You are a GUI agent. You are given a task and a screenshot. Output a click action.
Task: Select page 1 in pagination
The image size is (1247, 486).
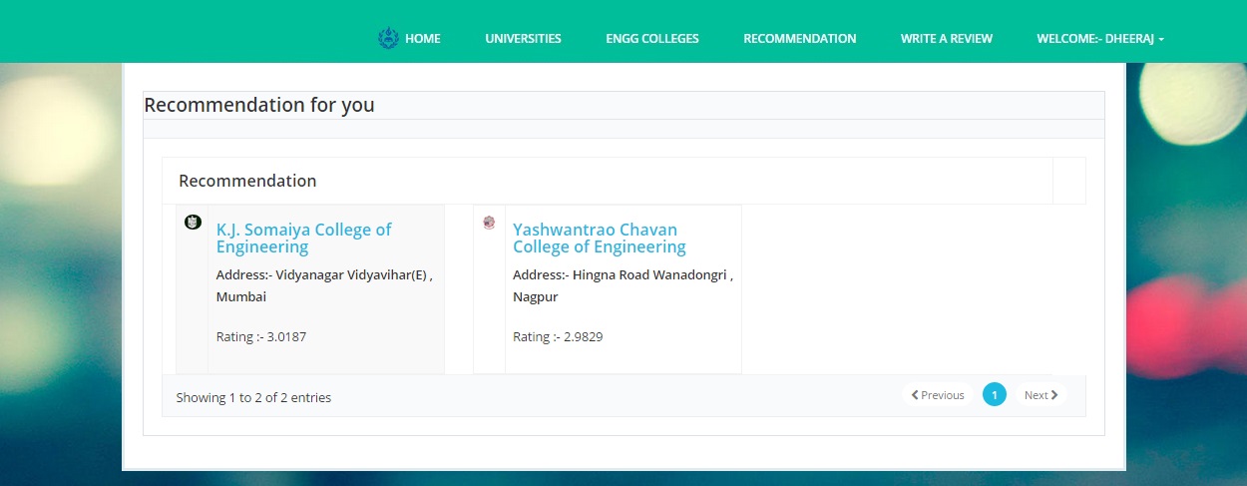coord(995,395)
